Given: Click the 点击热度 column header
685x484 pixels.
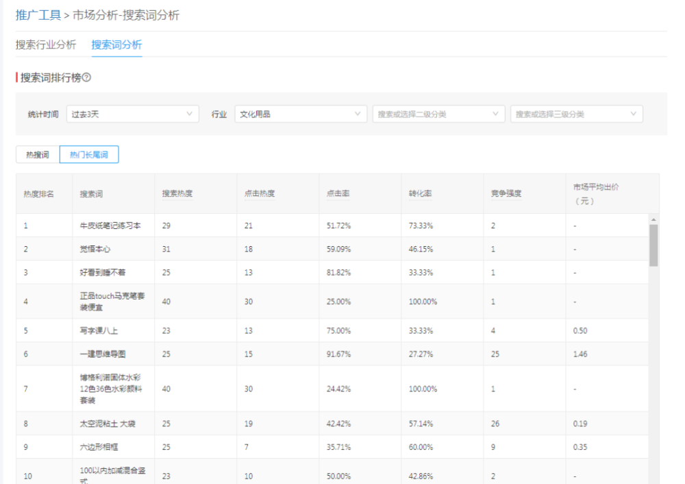Looking at the screenshot, I should click(260, 193).
